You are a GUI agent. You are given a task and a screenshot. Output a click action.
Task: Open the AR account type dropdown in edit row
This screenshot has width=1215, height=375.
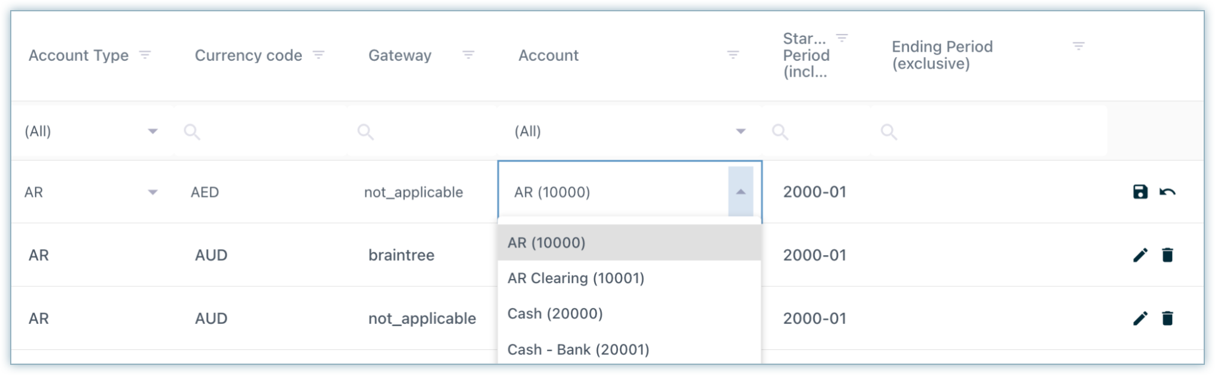tap(153, 192)
